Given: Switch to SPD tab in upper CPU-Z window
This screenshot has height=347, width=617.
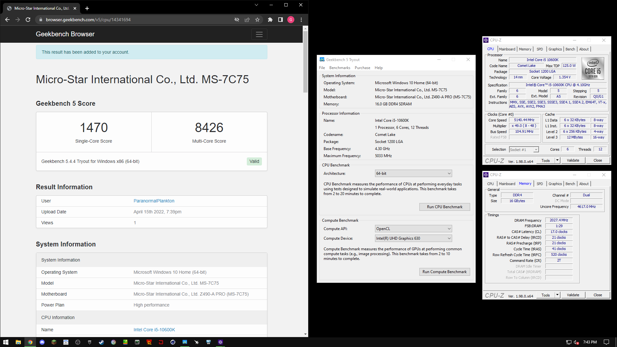Looking at the screenshot, I should tap(540, 49).
